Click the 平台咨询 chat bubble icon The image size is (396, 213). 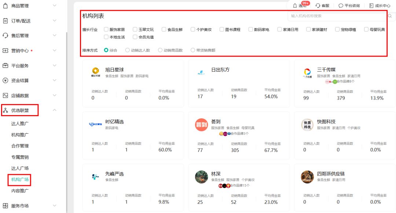[x=341, y=5]
